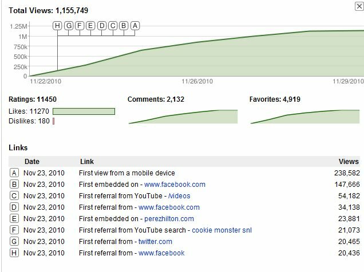Click the green Likes bar

(84, 111)
